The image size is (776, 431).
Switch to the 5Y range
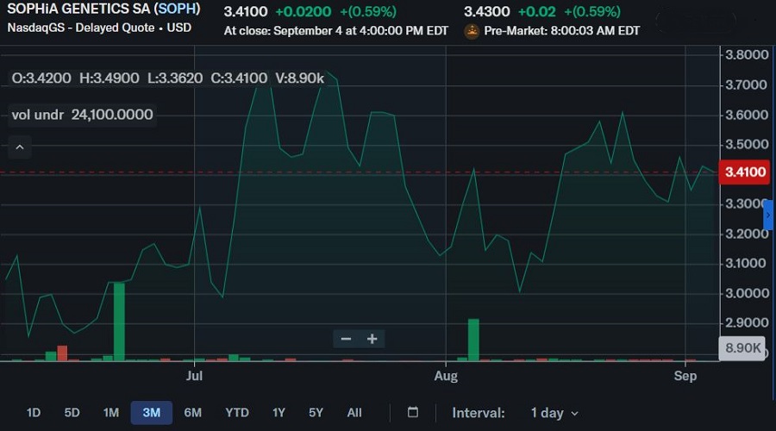click(316, 413)
